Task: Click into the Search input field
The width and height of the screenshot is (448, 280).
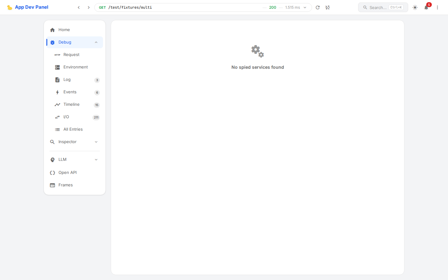Action: (x=378, y=7)
